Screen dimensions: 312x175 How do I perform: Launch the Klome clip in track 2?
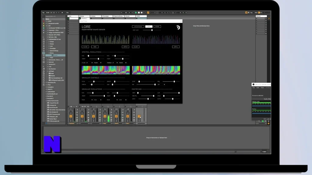[x=80, y=19]
